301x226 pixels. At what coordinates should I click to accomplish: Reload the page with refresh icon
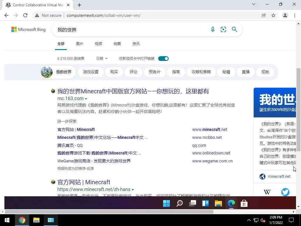tap(25, 15)
